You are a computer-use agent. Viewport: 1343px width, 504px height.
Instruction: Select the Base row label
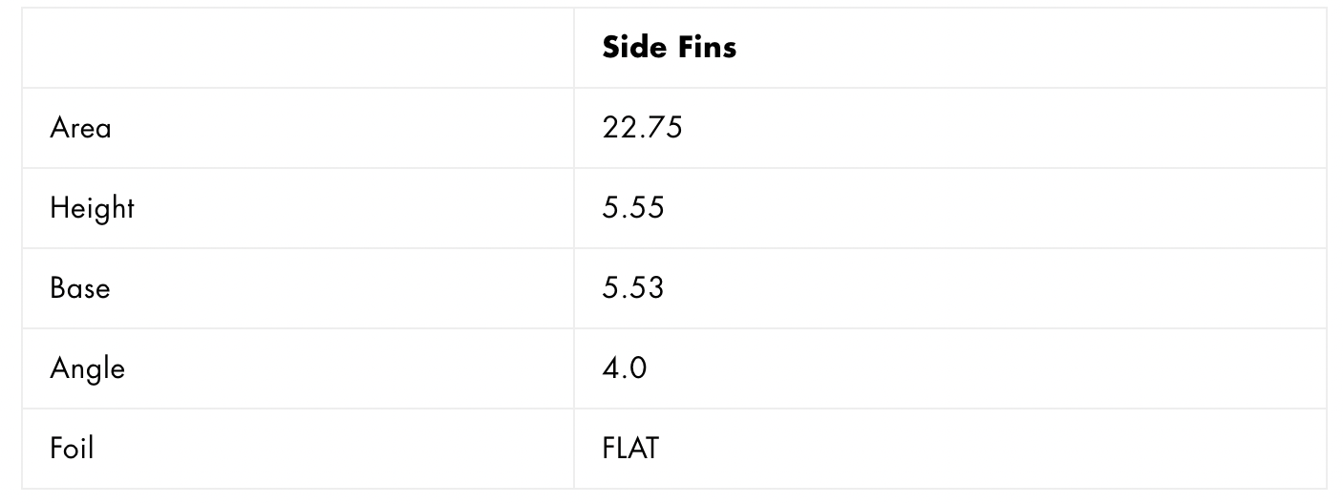tap(80, 288)
